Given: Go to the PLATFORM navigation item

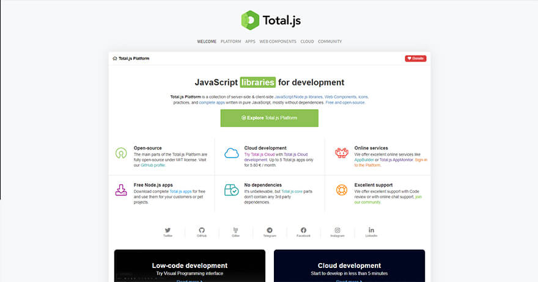Looking at the screenshot, I should (230, 42).
